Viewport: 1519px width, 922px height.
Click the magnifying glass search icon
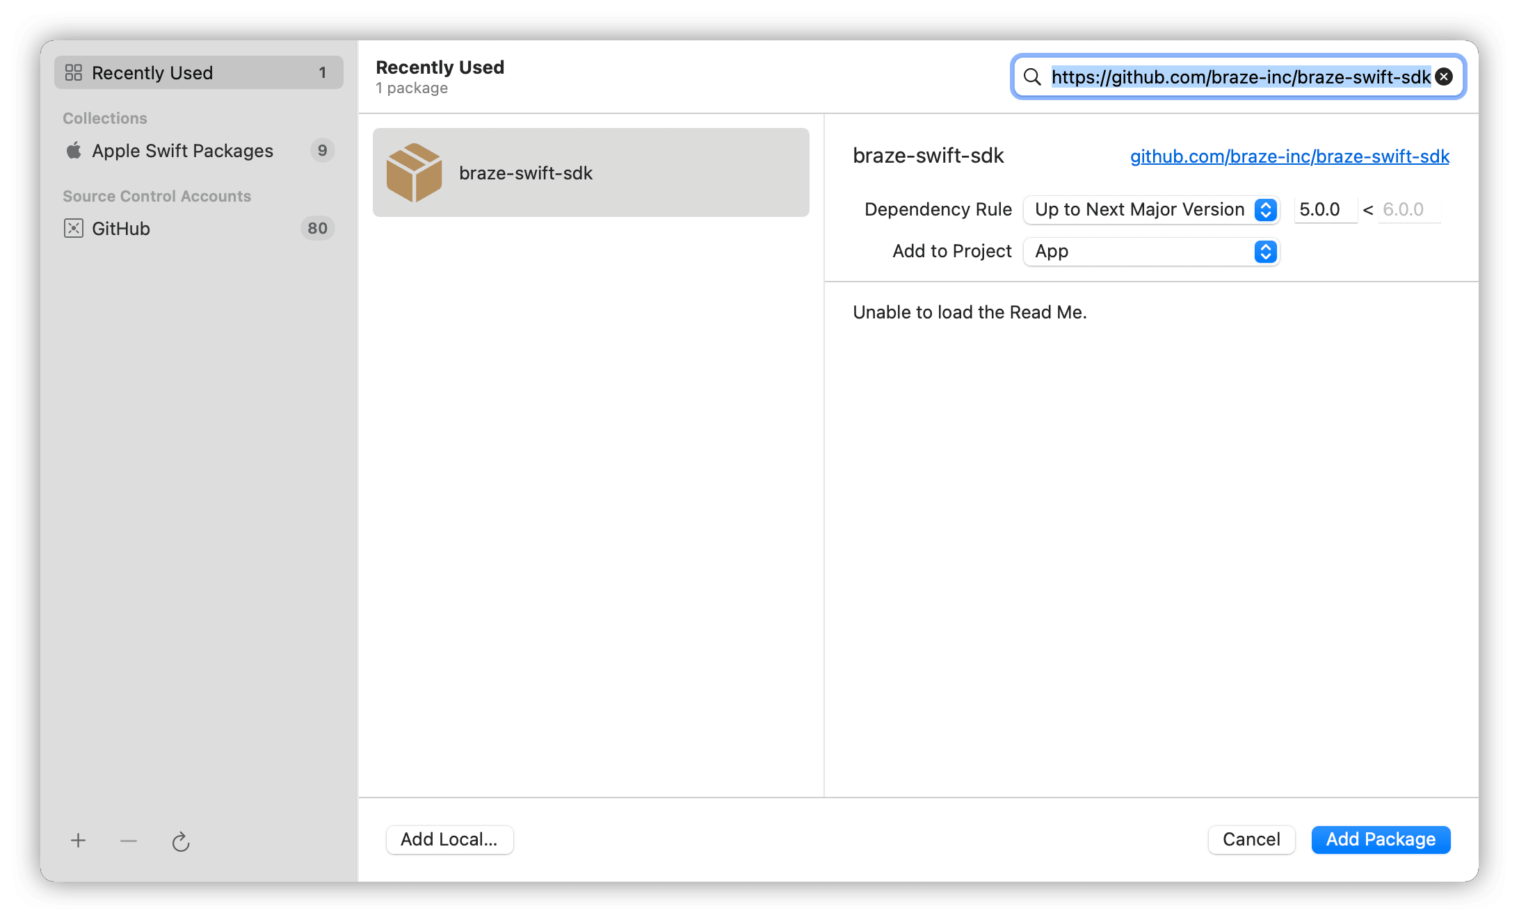tap(1033, 76)
